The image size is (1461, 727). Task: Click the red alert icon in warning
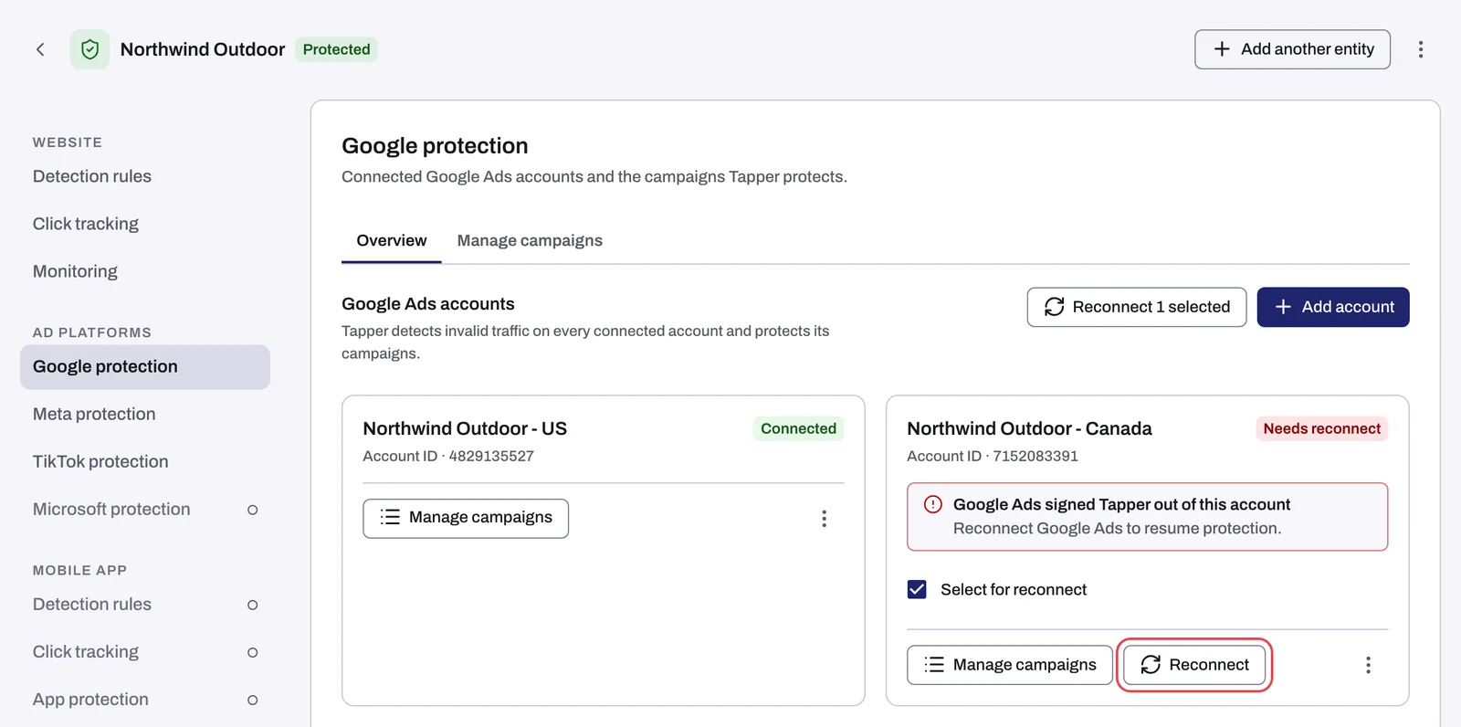click(x=932, y=504)
